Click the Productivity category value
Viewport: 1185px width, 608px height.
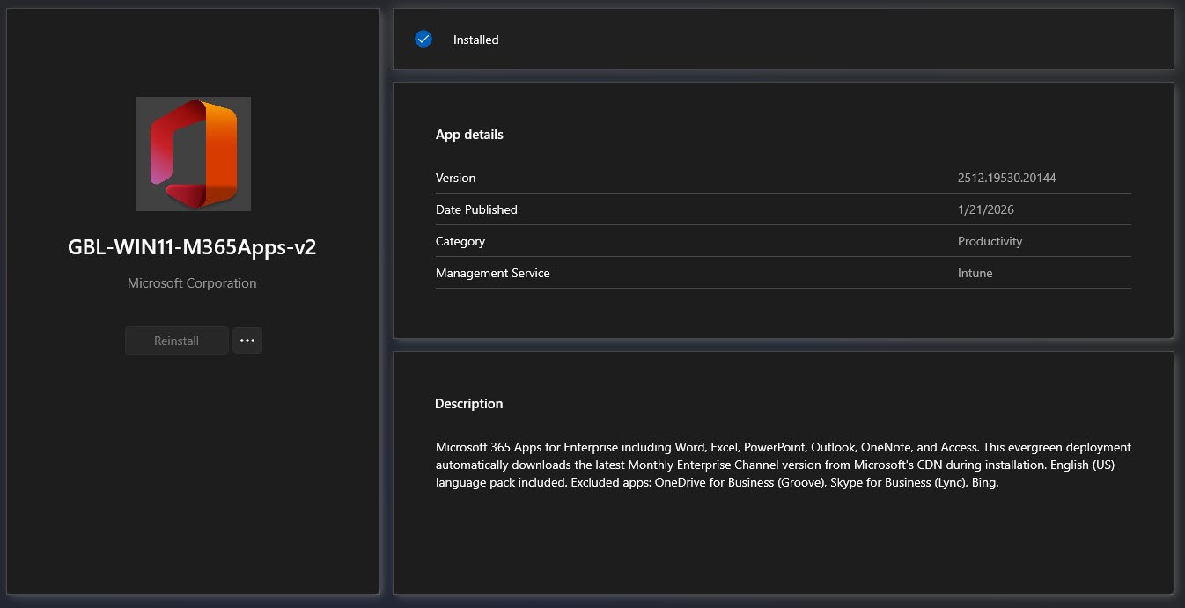click(x=990, y=241)
